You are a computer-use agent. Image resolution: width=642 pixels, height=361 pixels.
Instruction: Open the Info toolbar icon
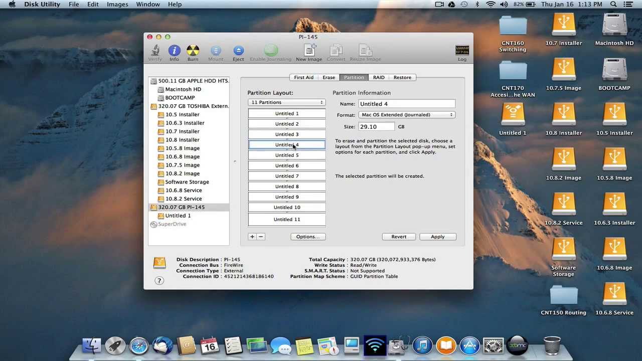pos(174,53)
